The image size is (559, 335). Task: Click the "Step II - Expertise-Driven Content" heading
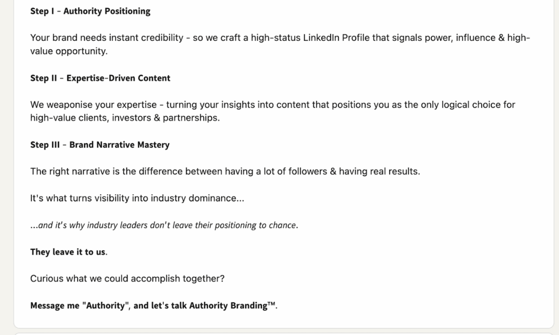click(100, 78)
